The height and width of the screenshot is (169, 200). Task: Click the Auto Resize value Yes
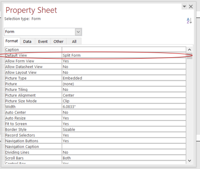124,118
